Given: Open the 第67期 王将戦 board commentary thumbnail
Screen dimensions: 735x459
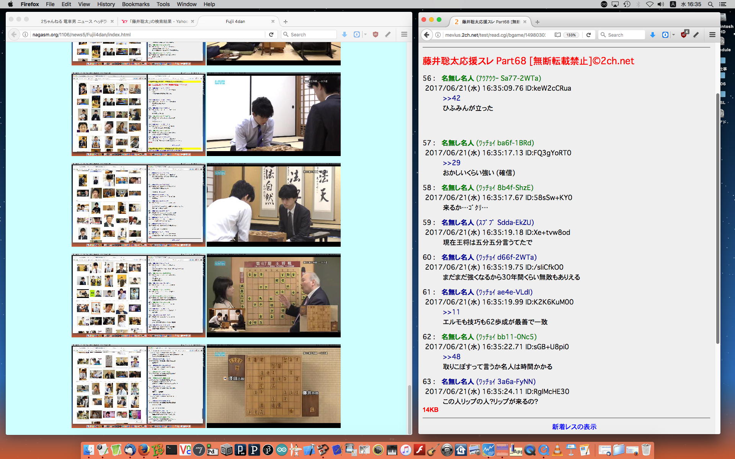Looking at the screenshot, I should point(273,295).
